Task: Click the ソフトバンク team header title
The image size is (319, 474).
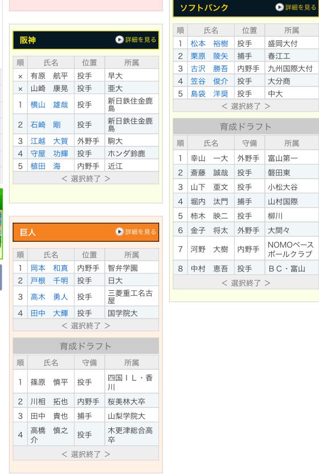Action: (x=204, y=7)
